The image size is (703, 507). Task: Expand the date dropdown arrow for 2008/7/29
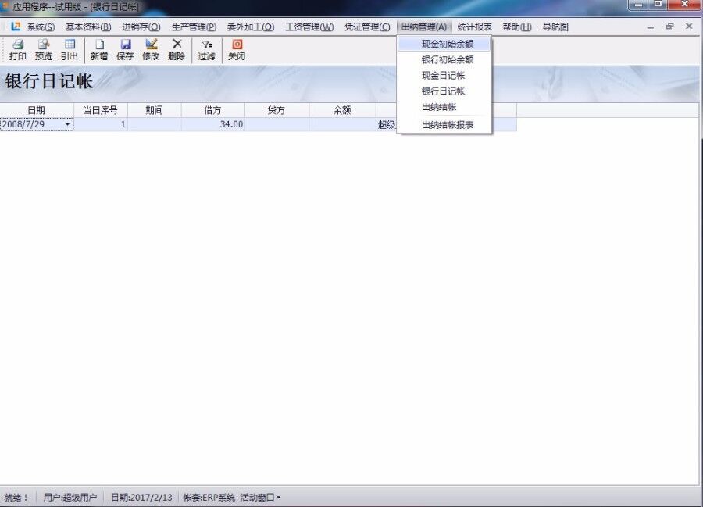(67, 124)
